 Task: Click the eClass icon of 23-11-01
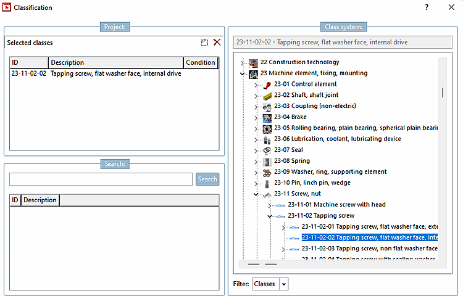[x=281, y=205]
